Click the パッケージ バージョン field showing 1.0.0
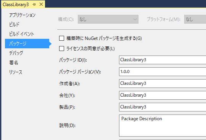Viewport: 206px width, 140px height. point(163,72)
